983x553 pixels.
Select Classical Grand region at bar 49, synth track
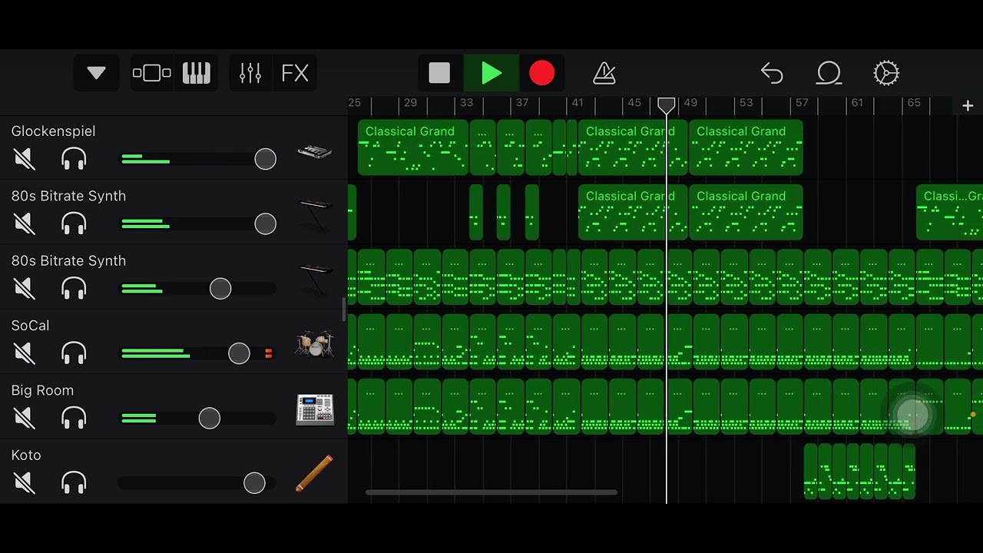[x=746, y=212]
